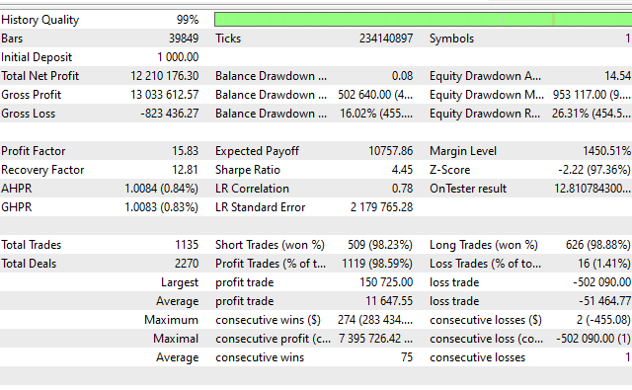Click the Symbols label
632x390 pixels.
tap(451, 39)
